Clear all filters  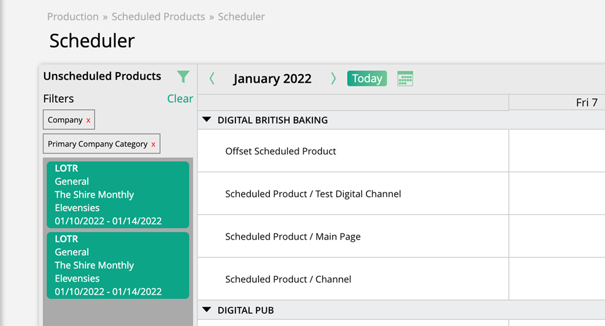[179, 98]
